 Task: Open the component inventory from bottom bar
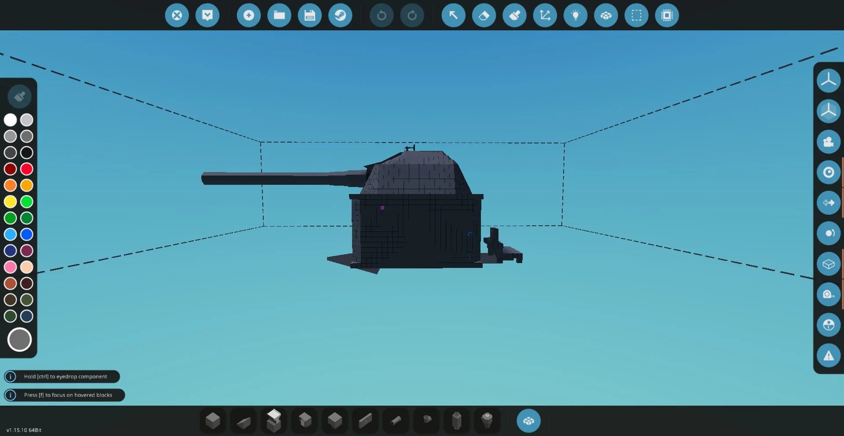528,421
